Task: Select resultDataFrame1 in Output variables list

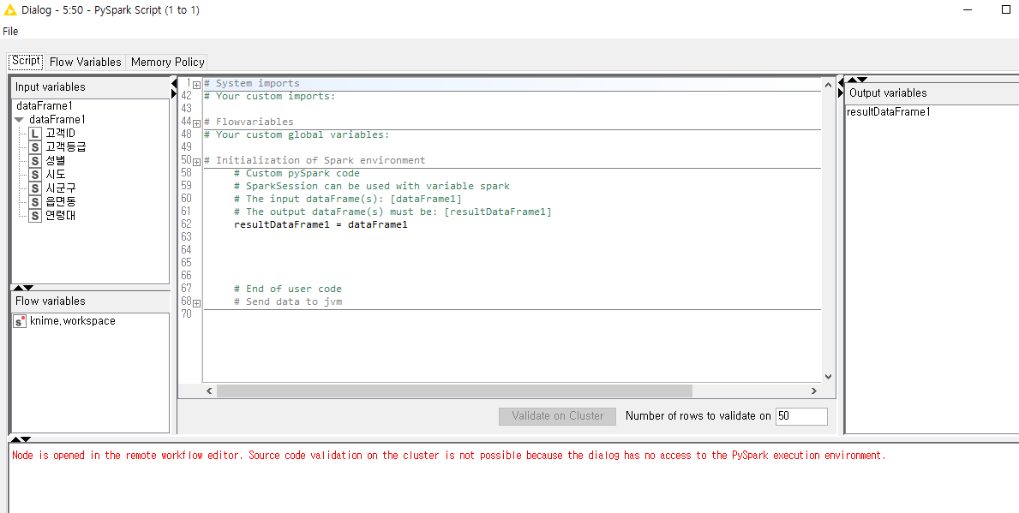Action: (x=888, y=112)
